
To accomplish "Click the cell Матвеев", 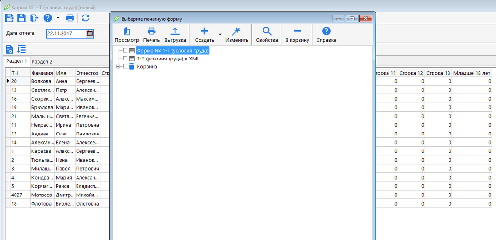I will click(43, 195).
